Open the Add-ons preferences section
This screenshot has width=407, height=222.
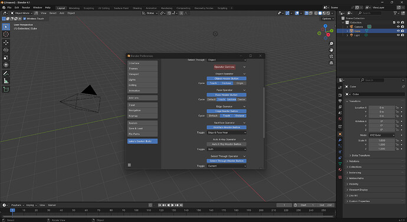pyautogui.click(x=143, y=98)
